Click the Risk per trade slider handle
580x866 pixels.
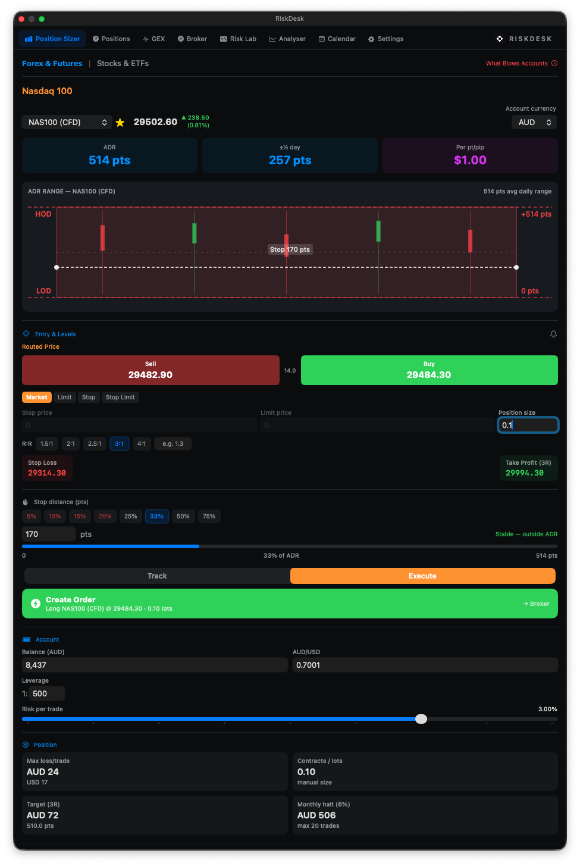pyautogui.click(x=421, y=719)
